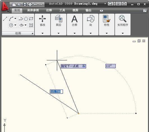Select the Rectangle tool icon

(31, 19)
